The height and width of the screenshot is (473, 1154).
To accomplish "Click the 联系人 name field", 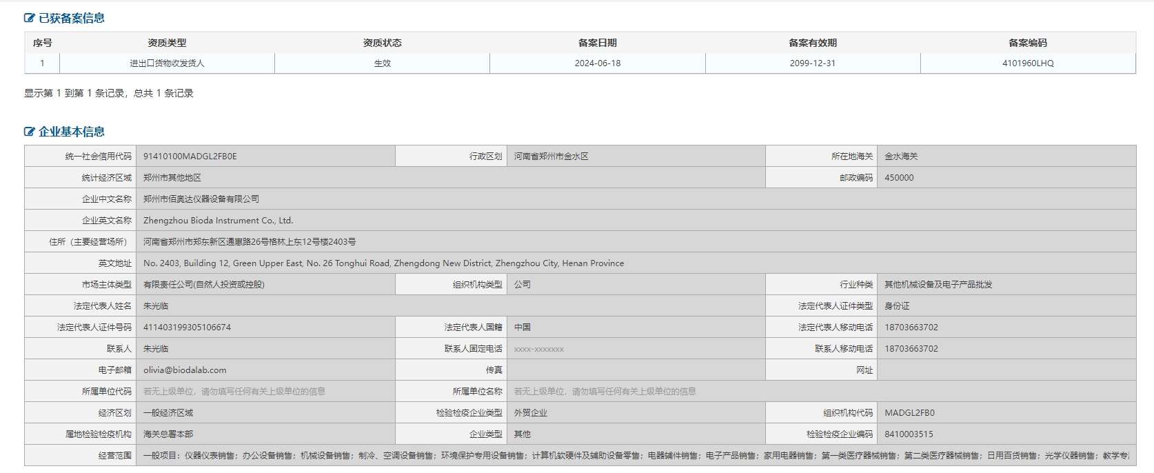I will (x=265, y=349).
